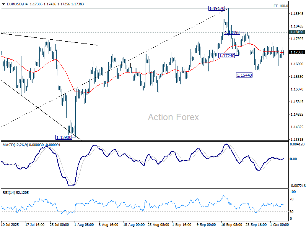Click the 1.16440 price level label
The width and height of the screenshot is (306, 229).
tap(244, 75)
